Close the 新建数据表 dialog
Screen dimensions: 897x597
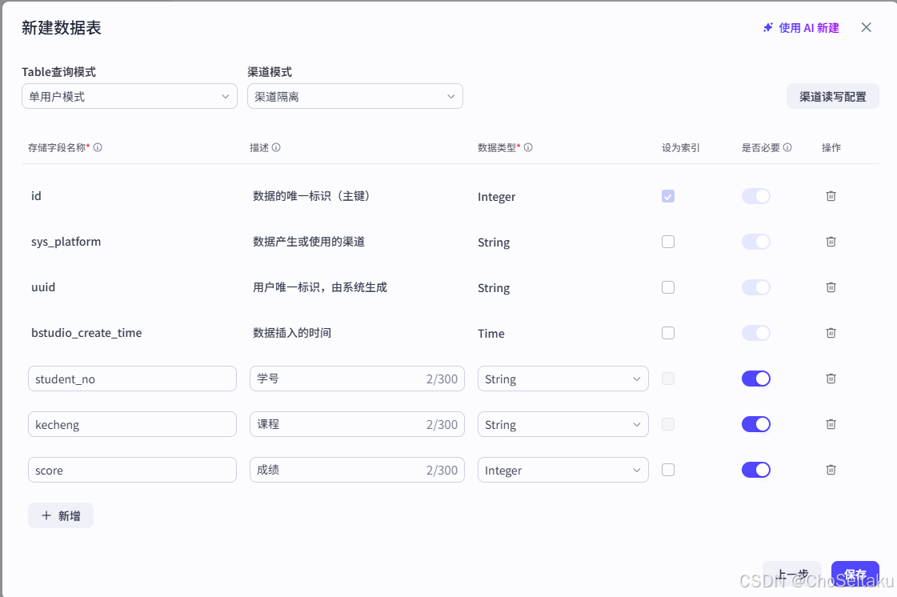point(866,27)
